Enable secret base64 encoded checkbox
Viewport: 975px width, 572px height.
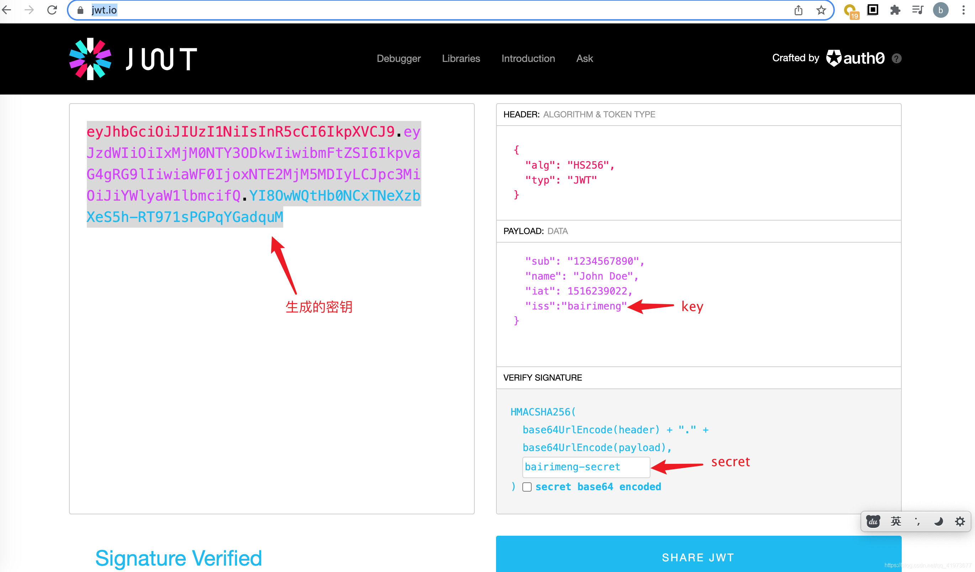527,487
